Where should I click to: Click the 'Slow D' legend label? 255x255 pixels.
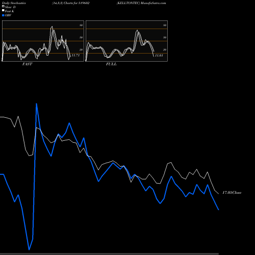tap(10, 7)
